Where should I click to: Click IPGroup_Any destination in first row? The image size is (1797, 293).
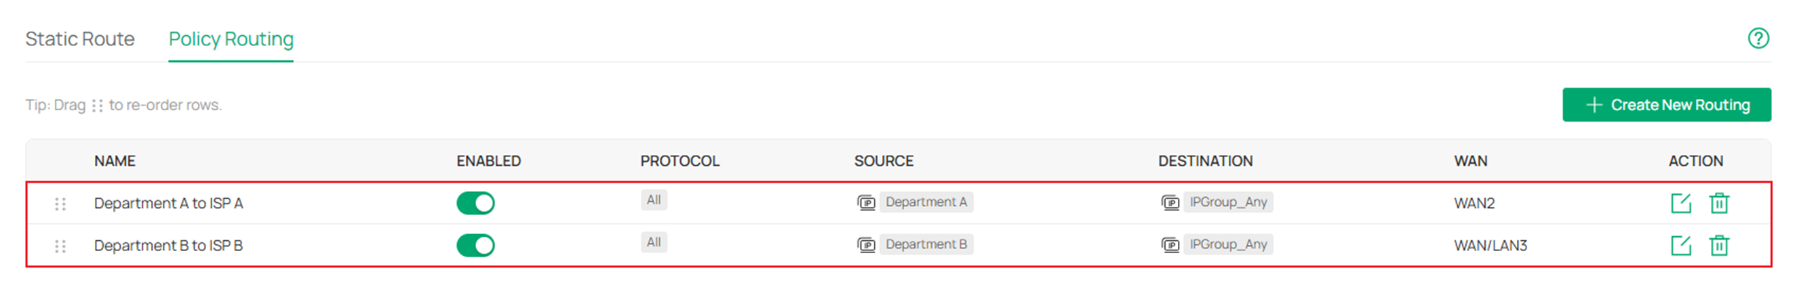pyautogui.click(x=1228, y=202)
